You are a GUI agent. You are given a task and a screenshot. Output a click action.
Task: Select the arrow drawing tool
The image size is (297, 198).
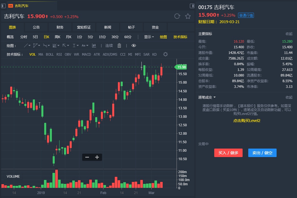(64, 45)
